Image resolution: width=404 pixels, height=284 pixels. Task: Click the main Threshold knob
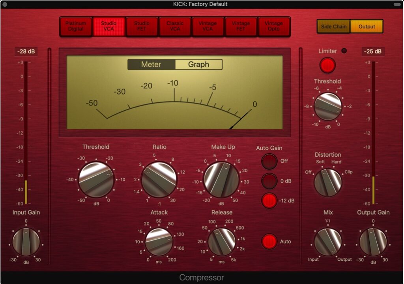(96, 180)
